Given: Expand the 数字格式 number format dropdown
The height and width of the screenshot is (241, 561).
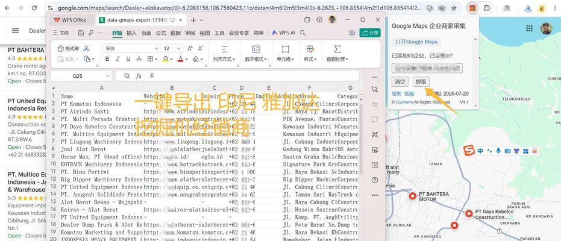Looking at the screenshot, I should click(256, 59).
